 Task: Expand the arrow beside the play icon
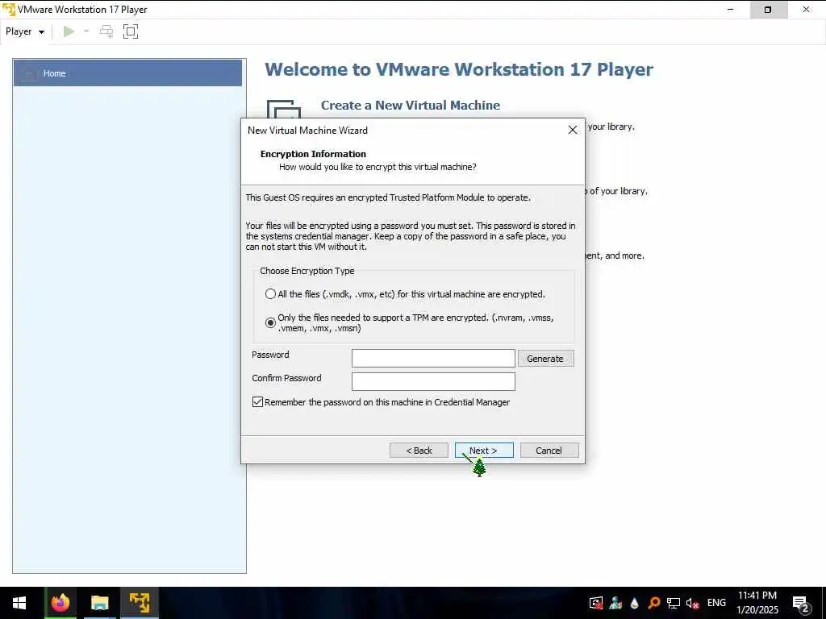(86, 31)
